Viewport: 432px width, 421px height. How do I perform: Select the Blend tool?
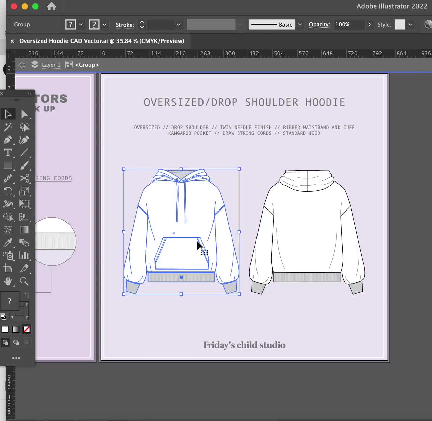pos(24,243)
